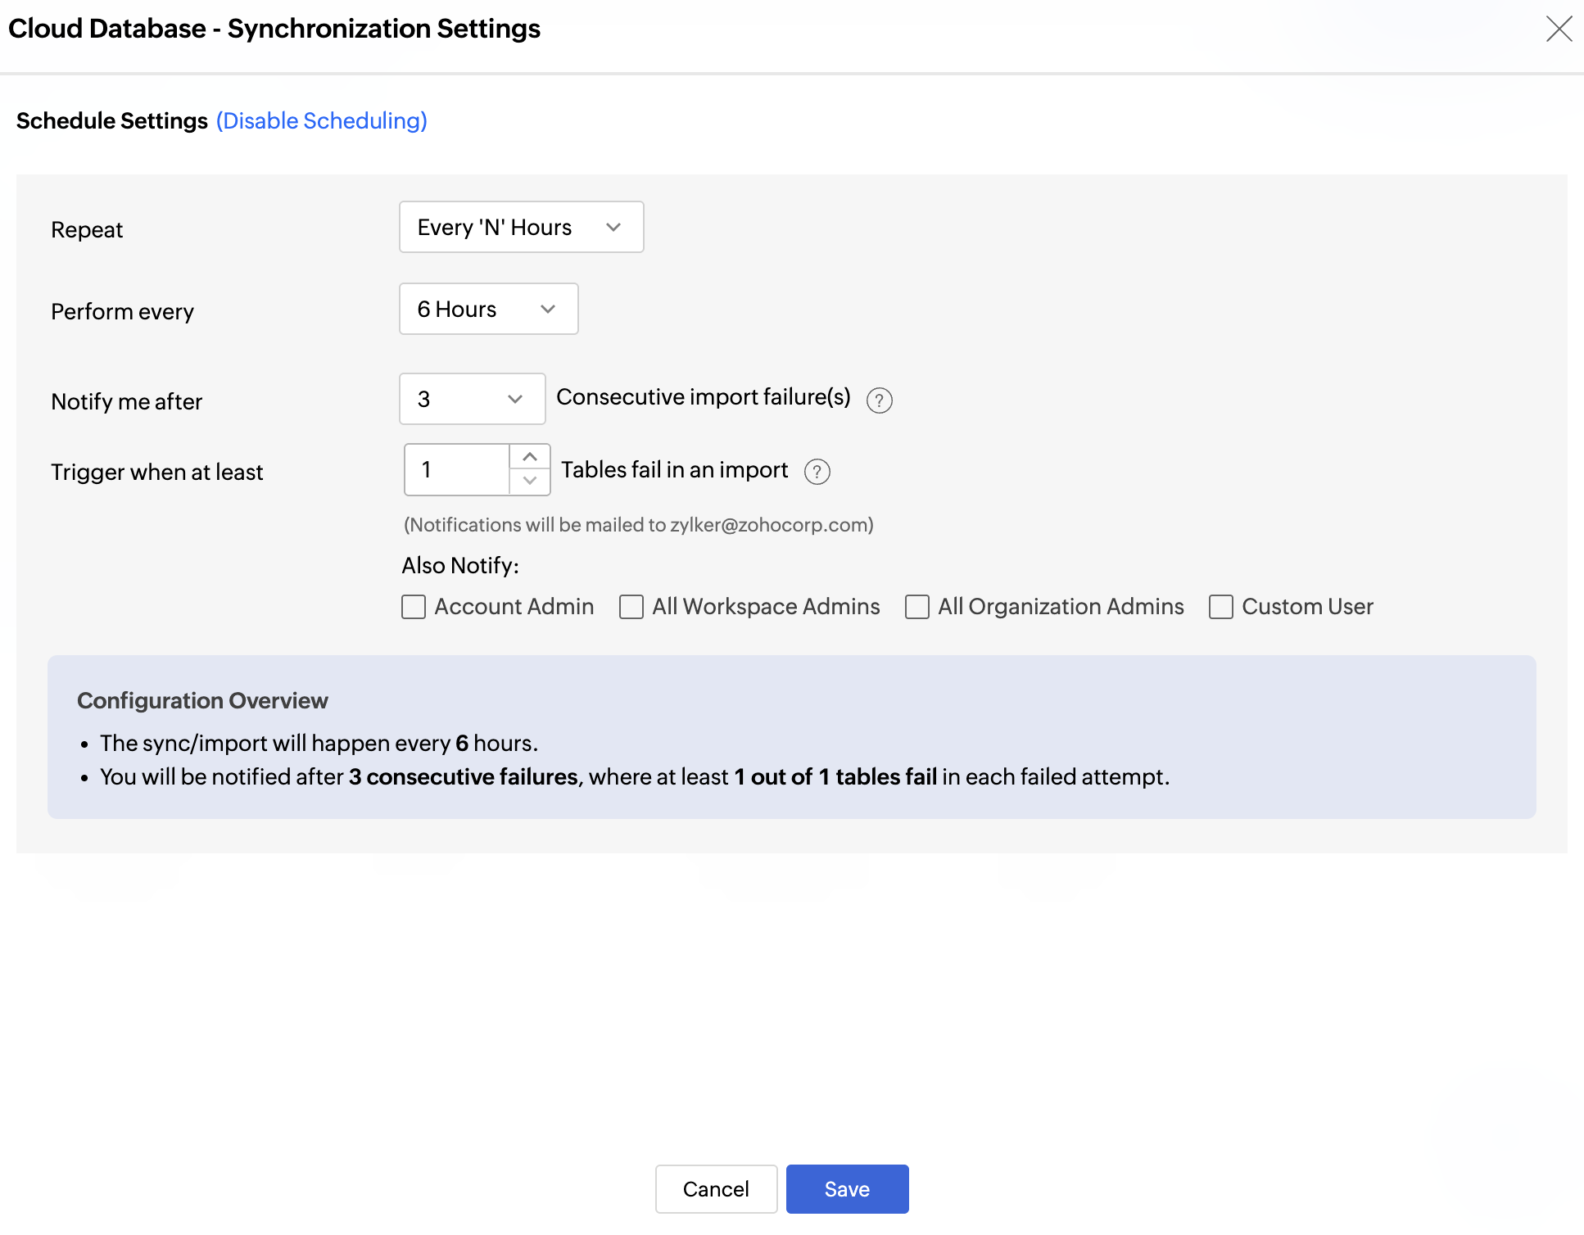The width and height of the screenshot is (1584, 1235).
Task: Tick the All Workspace Admins checkbox
Action: pos(631,607)
